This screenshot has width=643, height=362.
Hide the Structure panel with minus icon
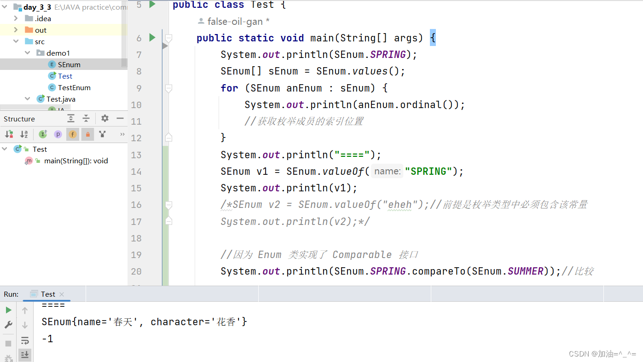tap(120, 119)
